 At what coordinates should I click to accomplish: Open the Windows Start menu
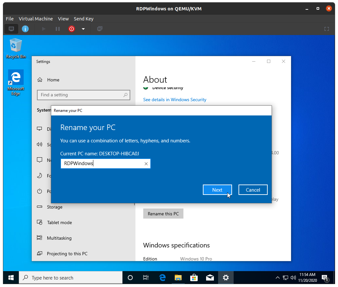(x=11, y=278)
